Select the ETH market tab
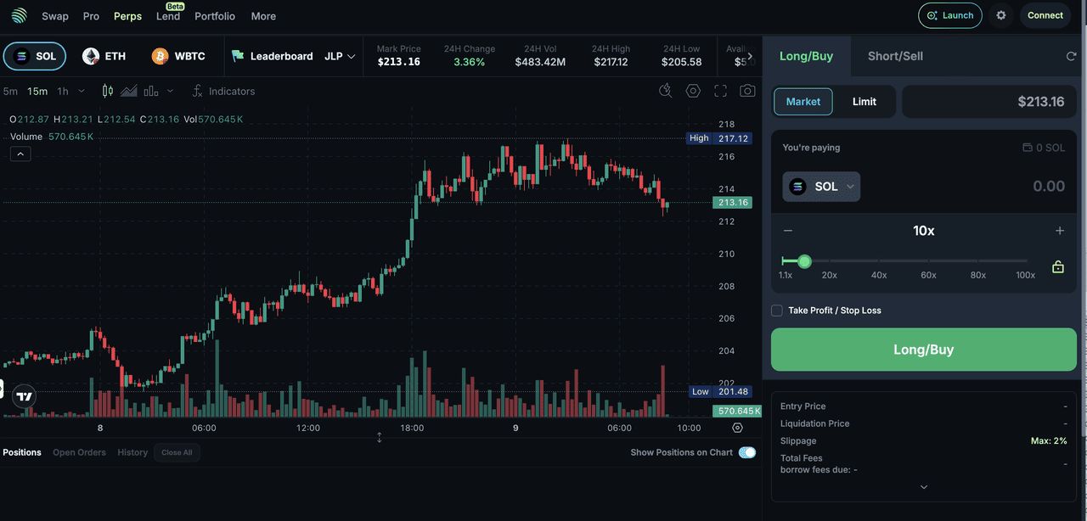 click(104, 55)
